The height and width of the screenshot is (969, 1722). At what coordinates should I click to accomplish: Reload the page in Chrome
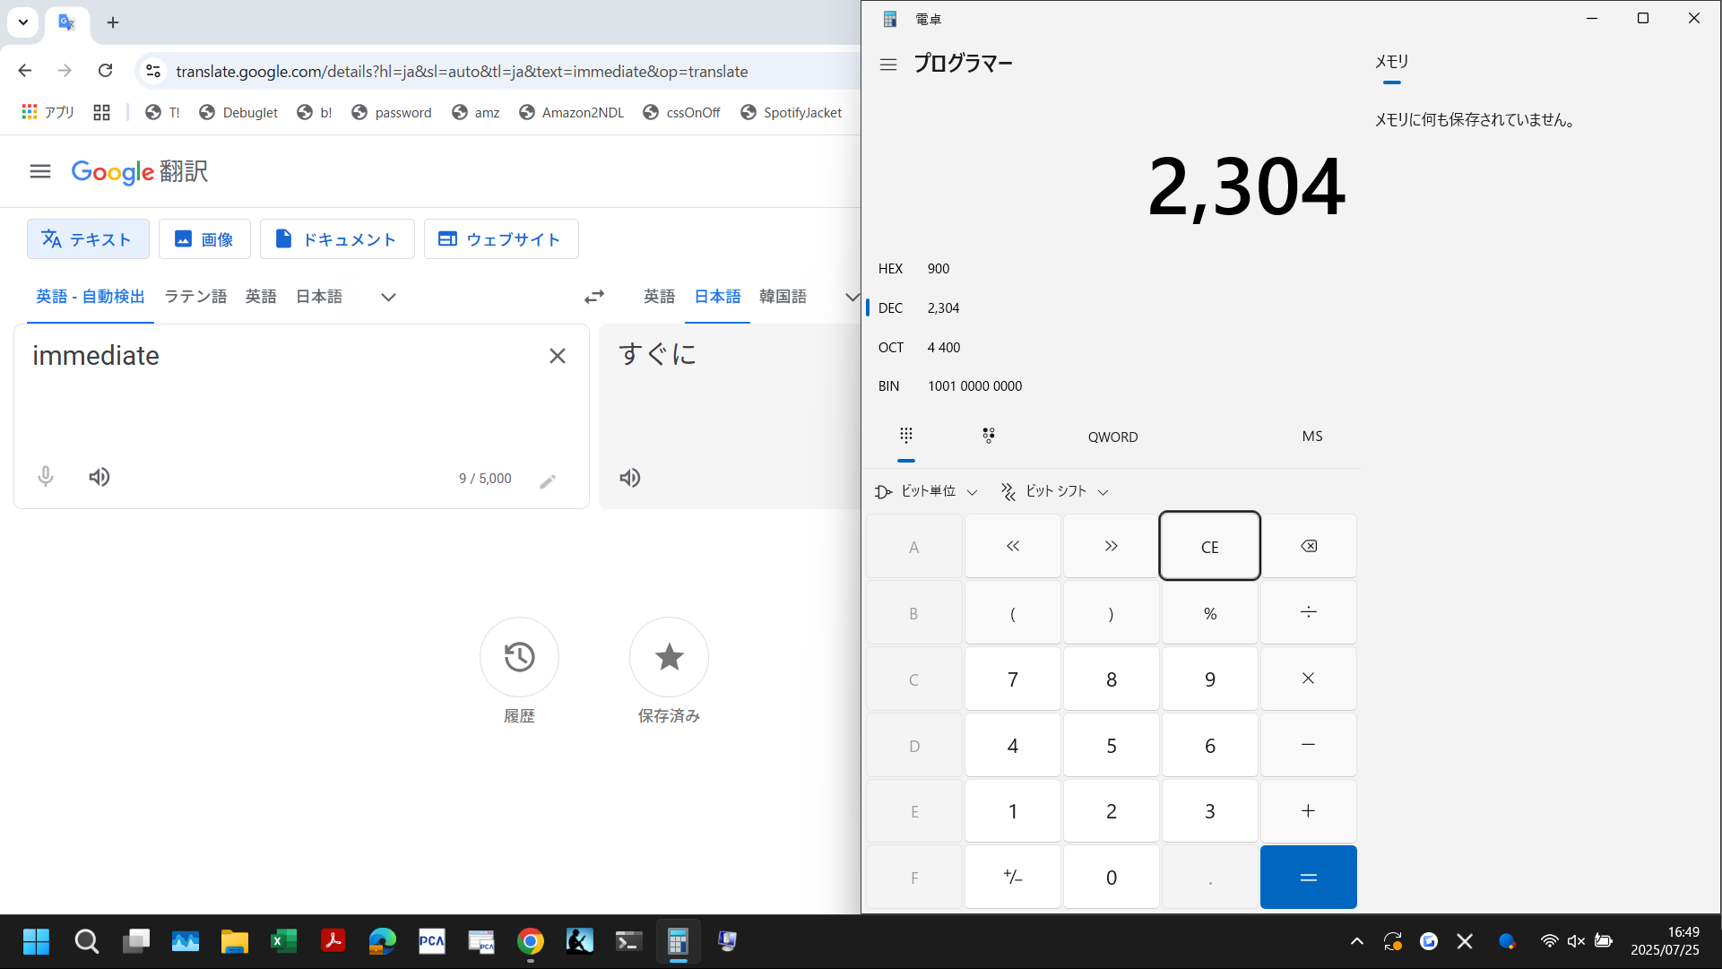coord(105,71)
